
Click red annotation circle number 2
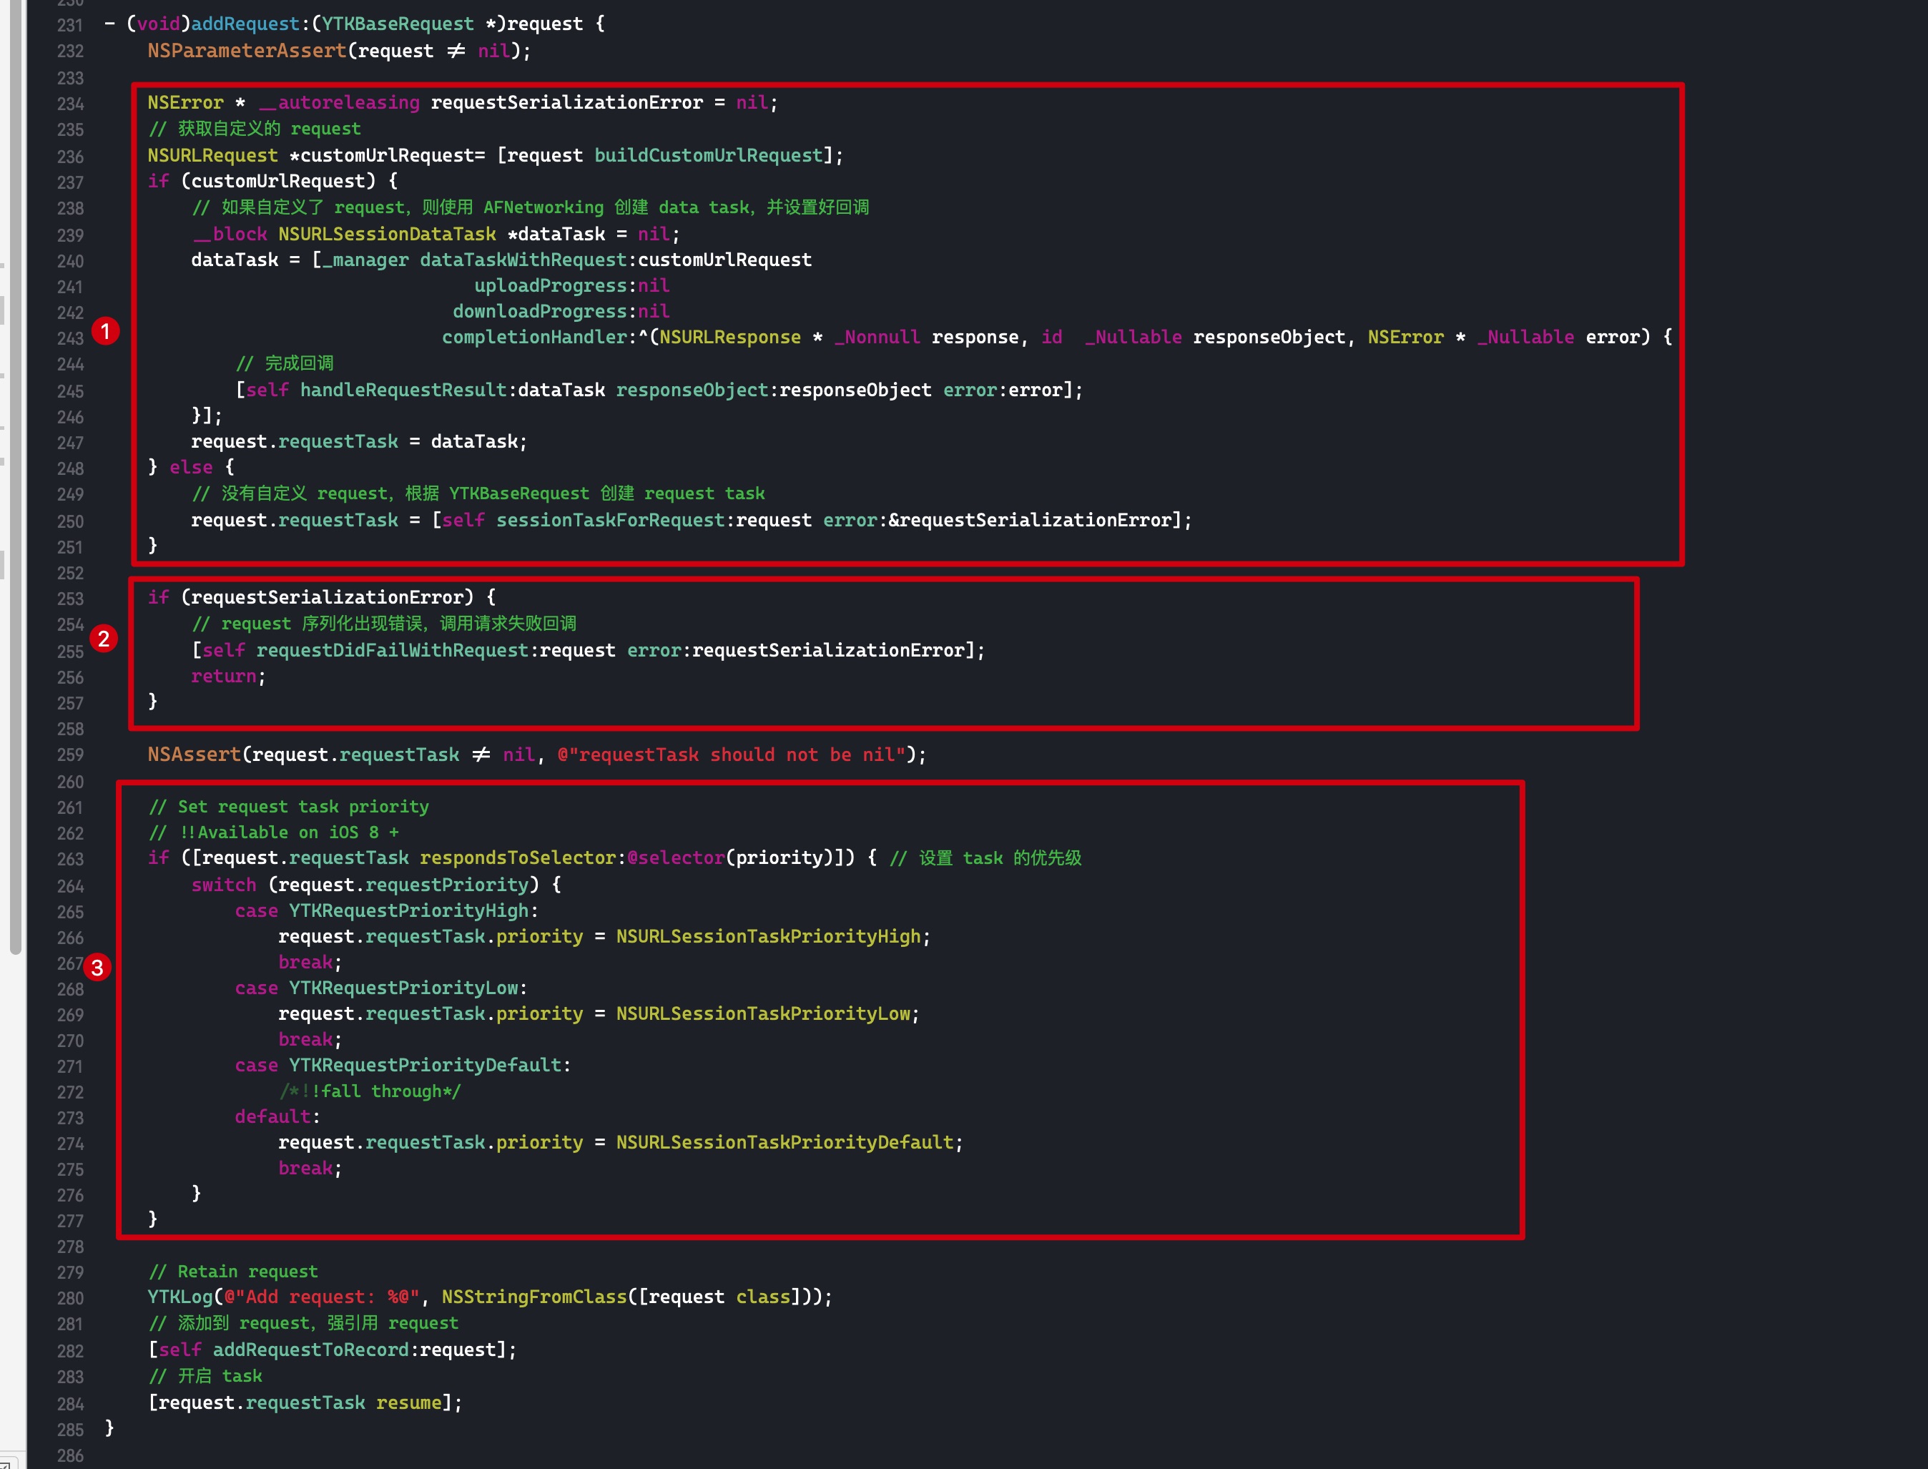coord(104,639)
